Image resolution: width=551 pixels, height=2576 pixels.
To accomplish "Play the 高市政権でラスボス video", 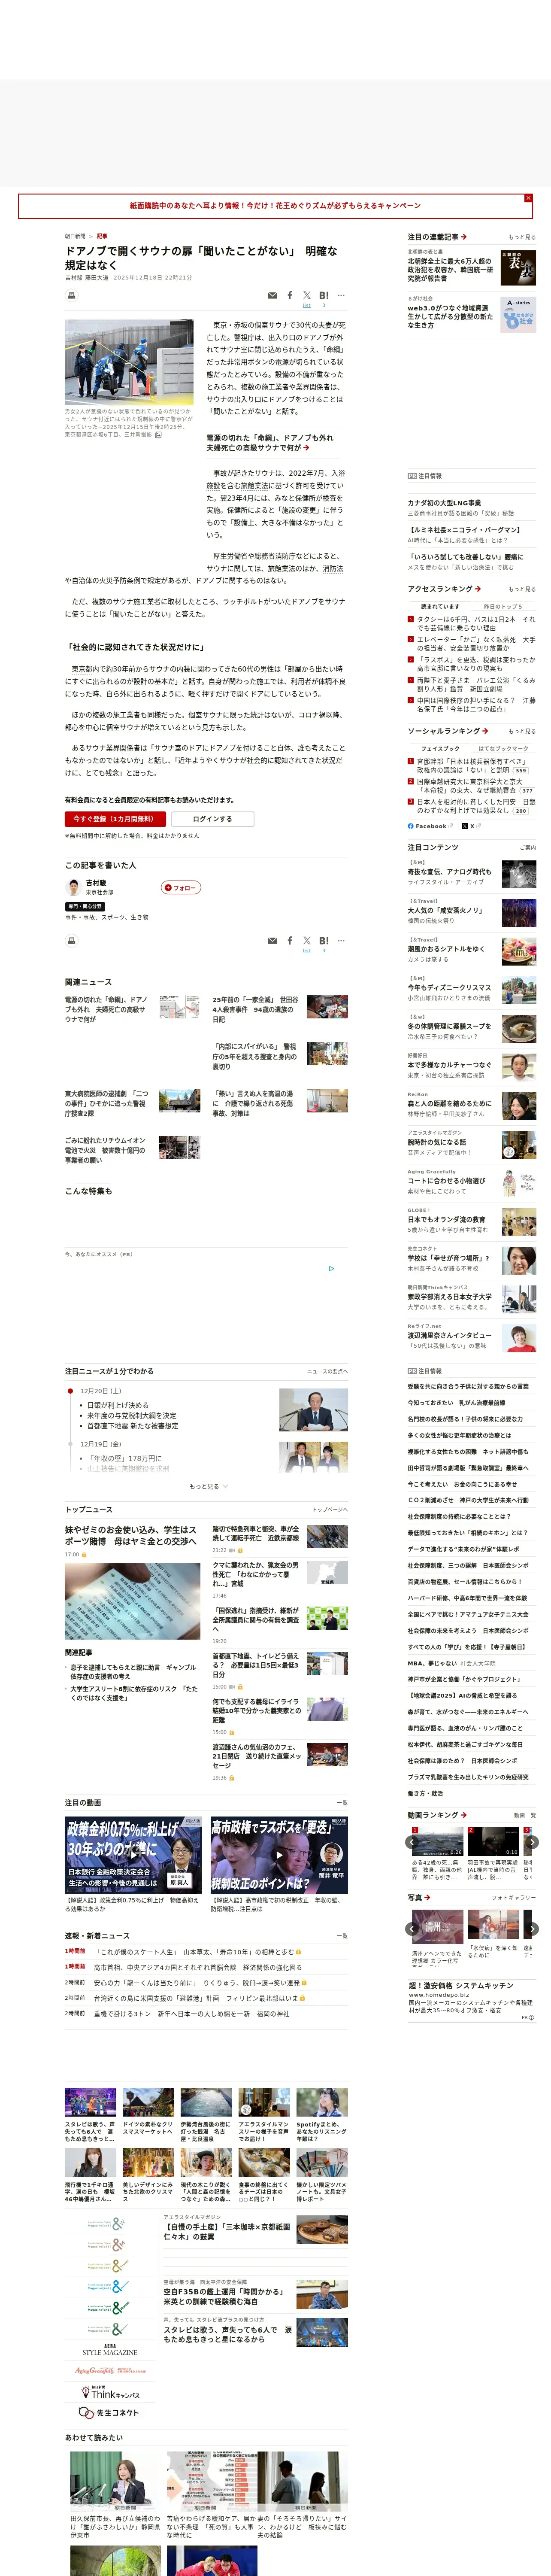I will click(279, 1856).
